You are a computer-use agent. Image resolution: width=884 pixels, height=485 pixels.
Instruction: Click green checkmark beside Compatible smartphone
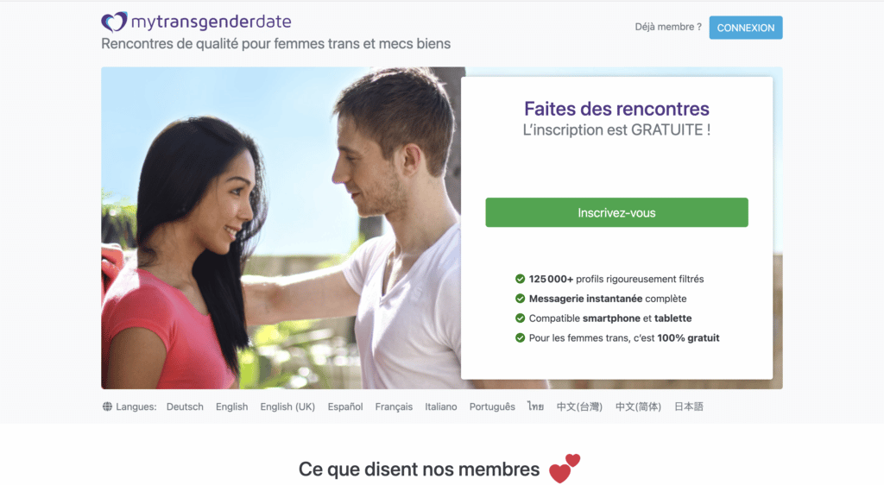coord(520,318)
